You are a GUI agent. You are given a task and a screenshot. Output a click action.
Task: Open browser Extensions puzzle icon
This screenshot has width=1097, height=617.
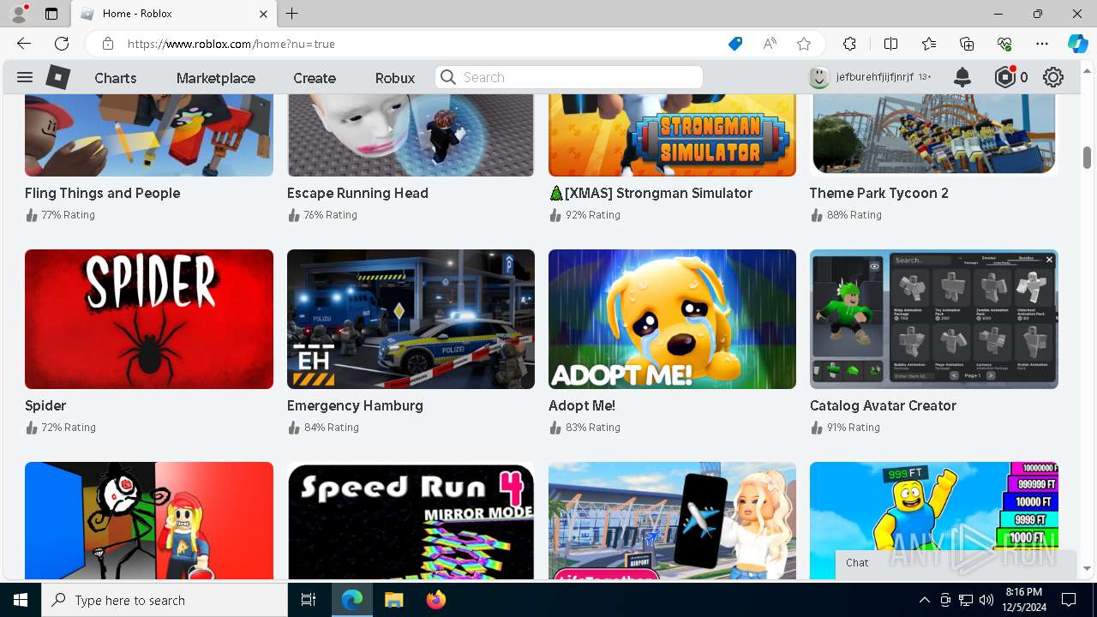849,44
